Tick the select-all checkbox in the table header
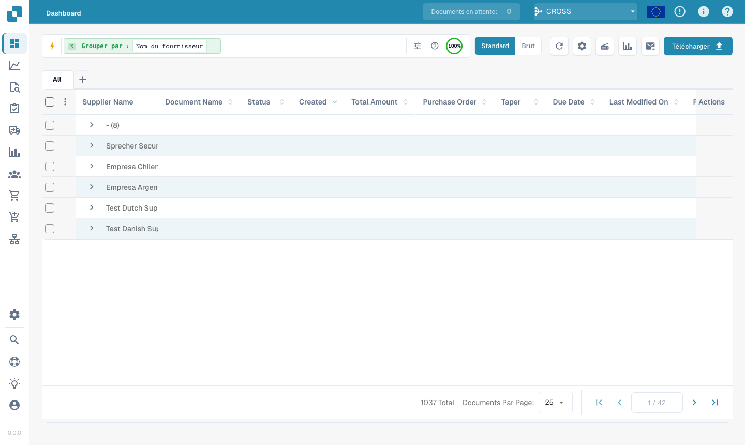745x445 pixels. click(x=50, y=102)
